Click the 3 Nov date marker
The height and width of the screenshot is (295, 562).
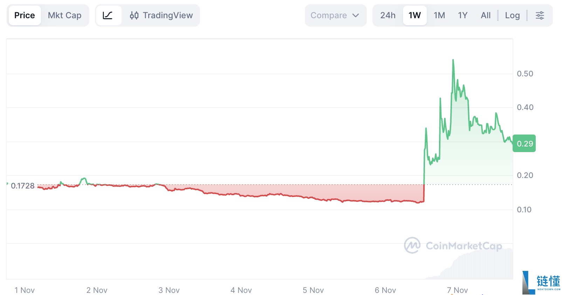(x=169, y=290)
